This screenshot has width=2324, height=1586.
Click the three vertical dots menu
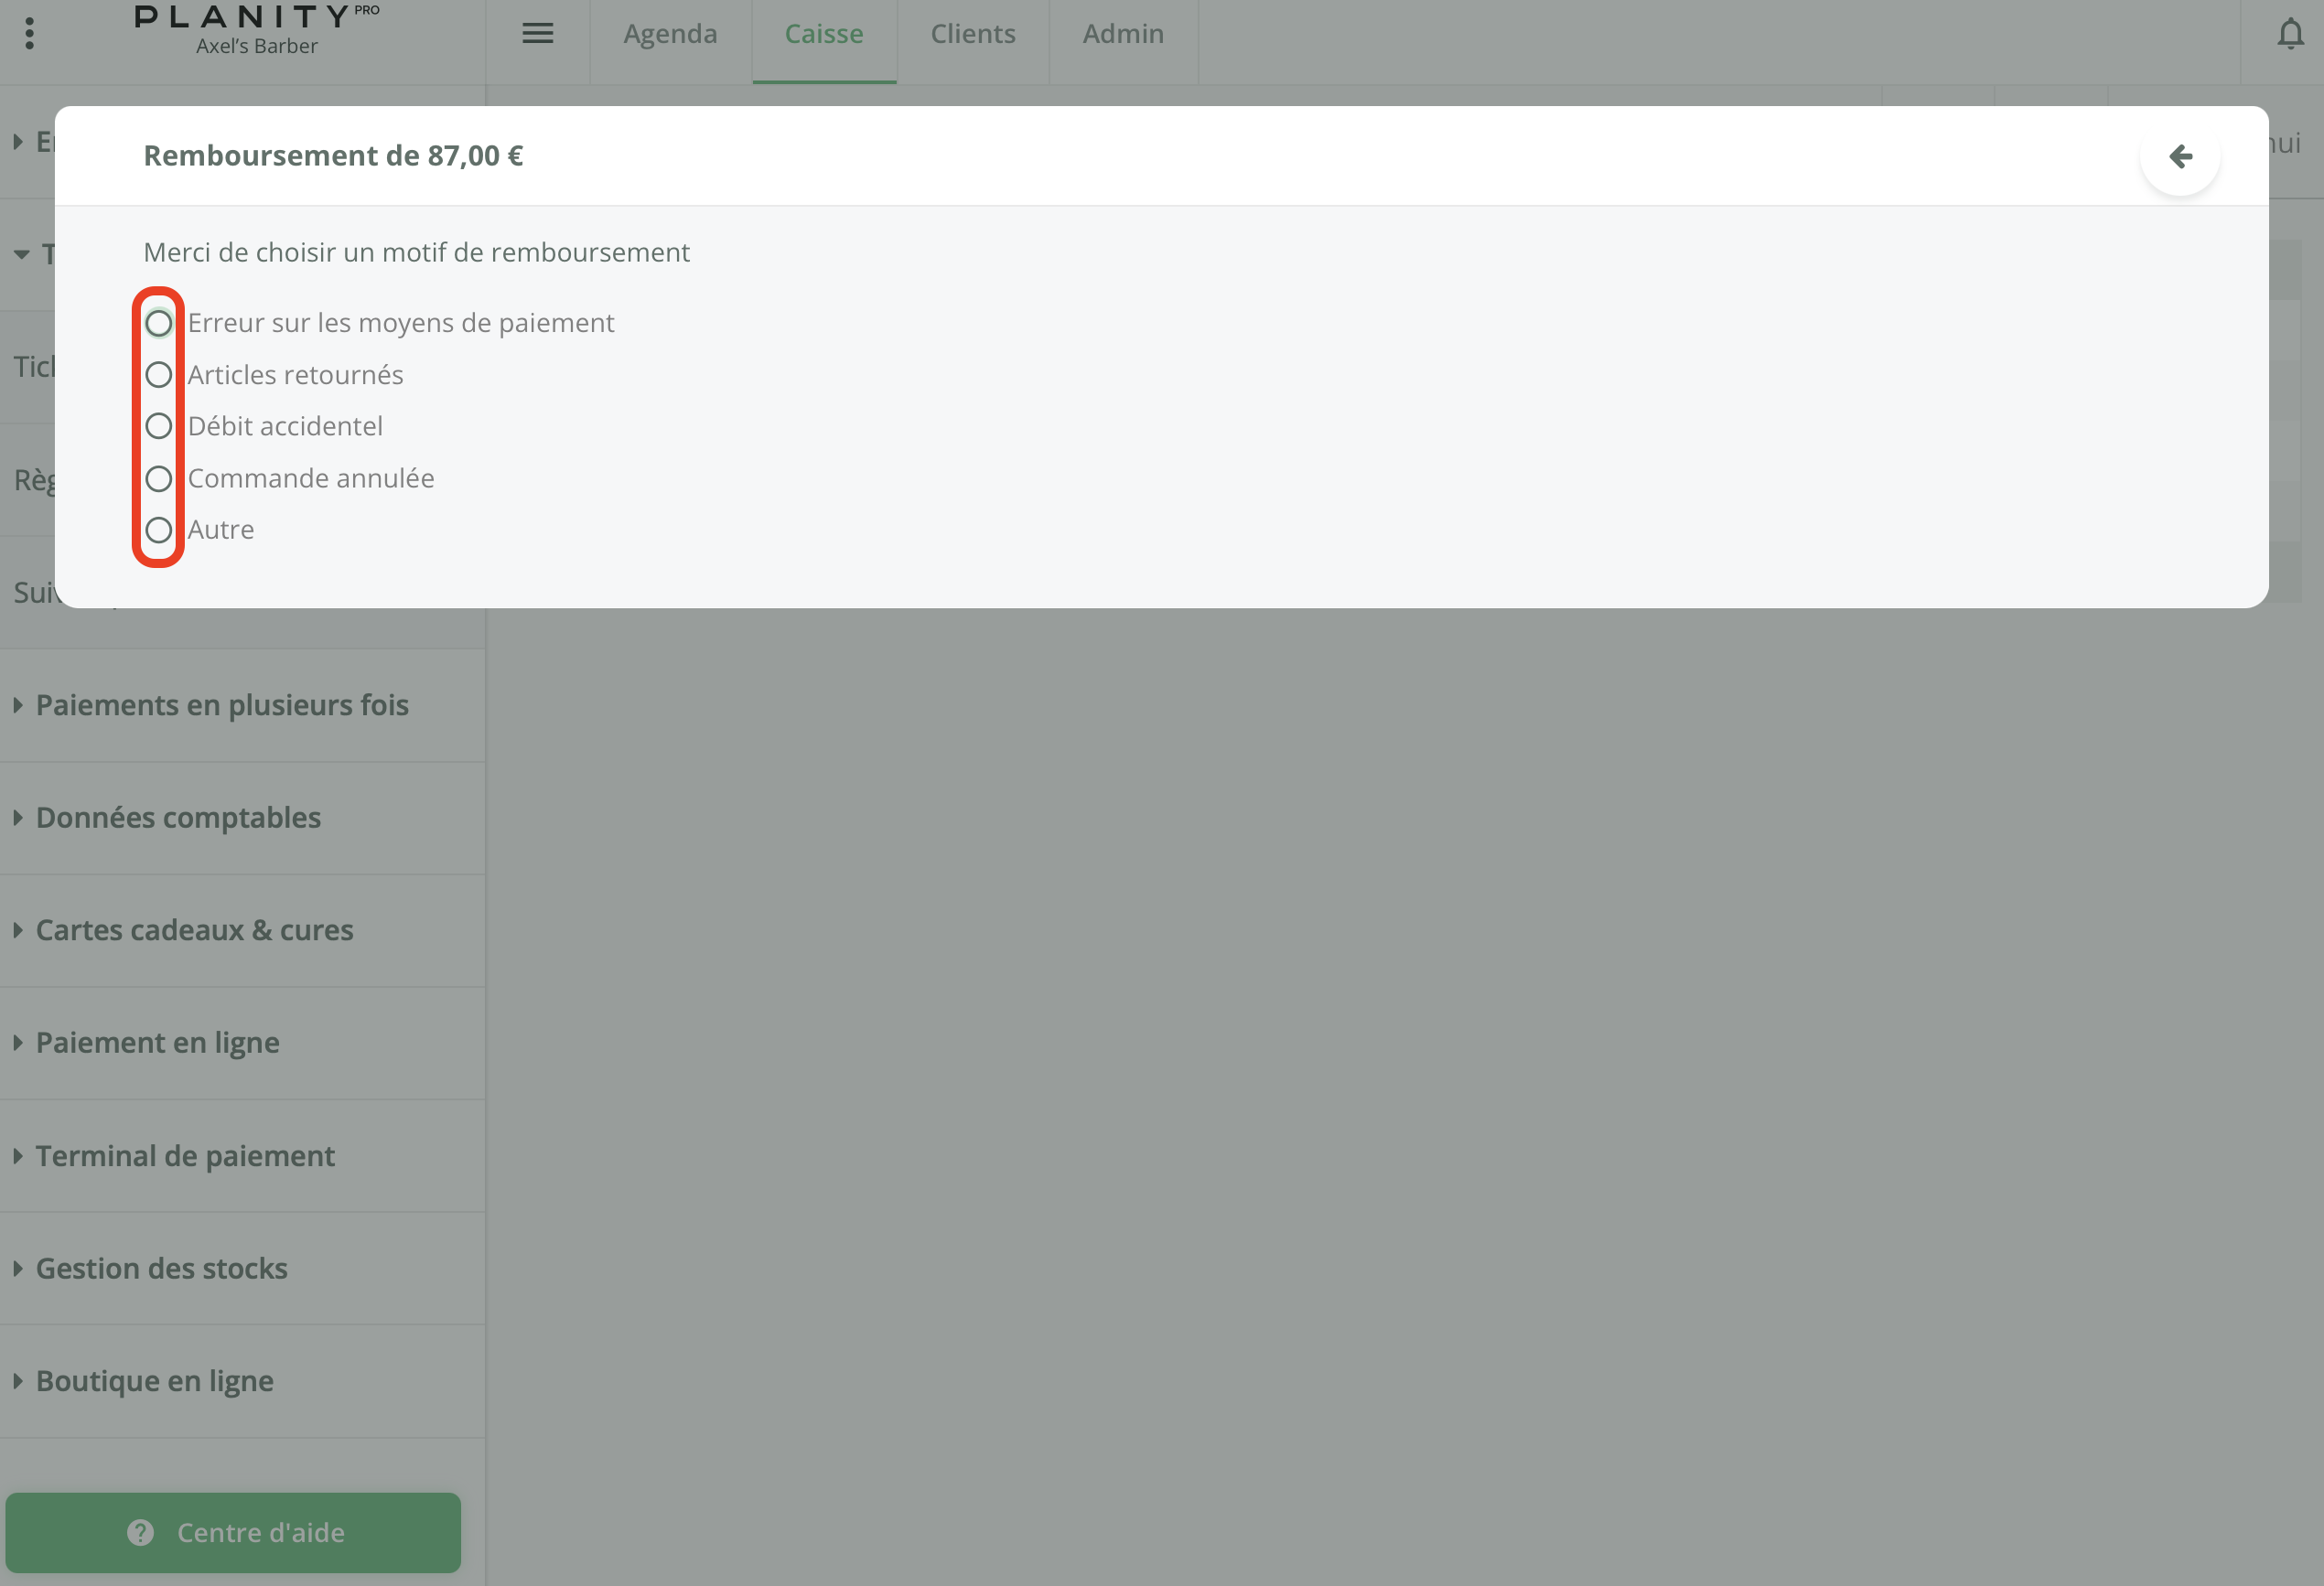(30, 34)
